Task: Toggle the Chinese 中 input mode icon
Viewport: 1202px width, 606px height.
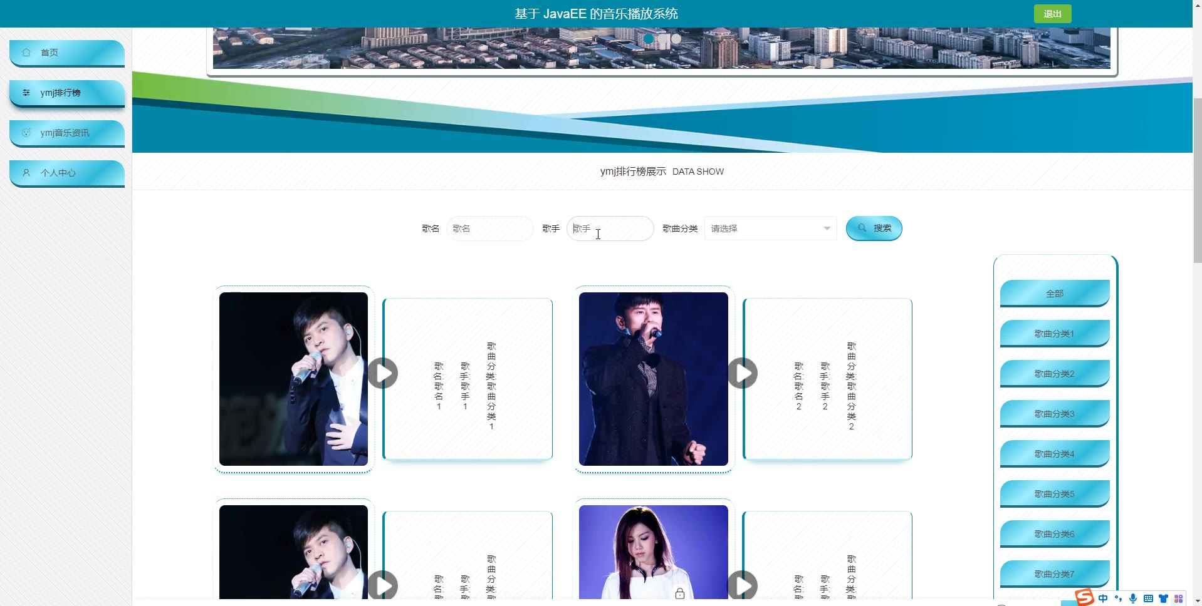Action: pos(1103,598)
